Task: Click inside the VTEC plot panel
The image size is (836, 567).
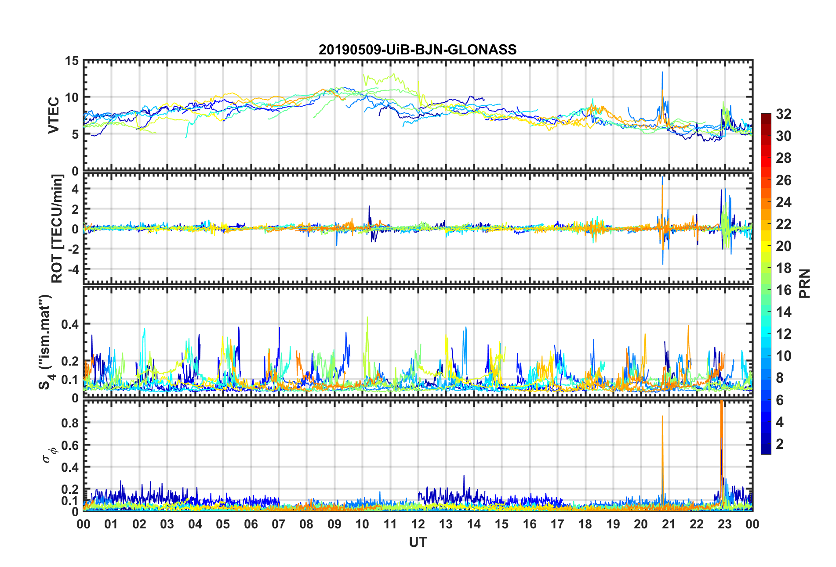Action: coord(418,115)
